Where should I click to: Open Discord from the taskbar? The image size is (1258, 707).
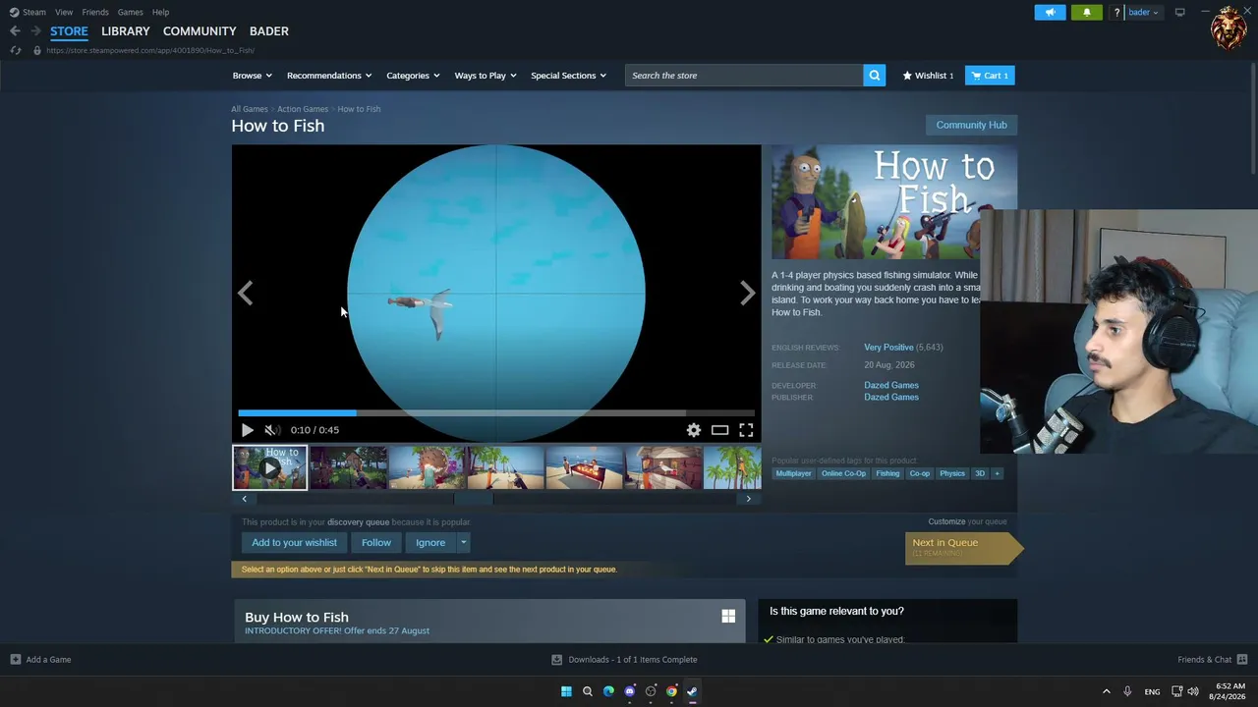[x=630, y=691]
